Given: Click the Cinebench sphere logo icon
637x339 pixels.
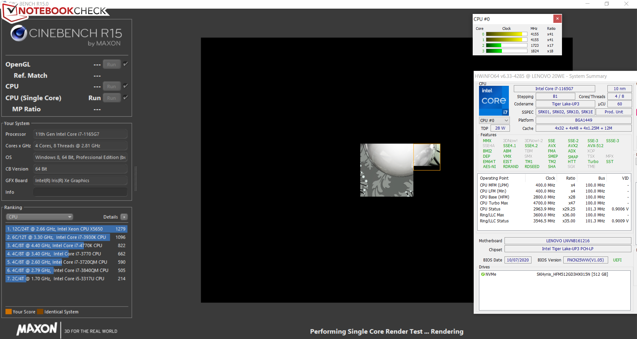Looking at the screenshot, I should (x=19, y=33).
